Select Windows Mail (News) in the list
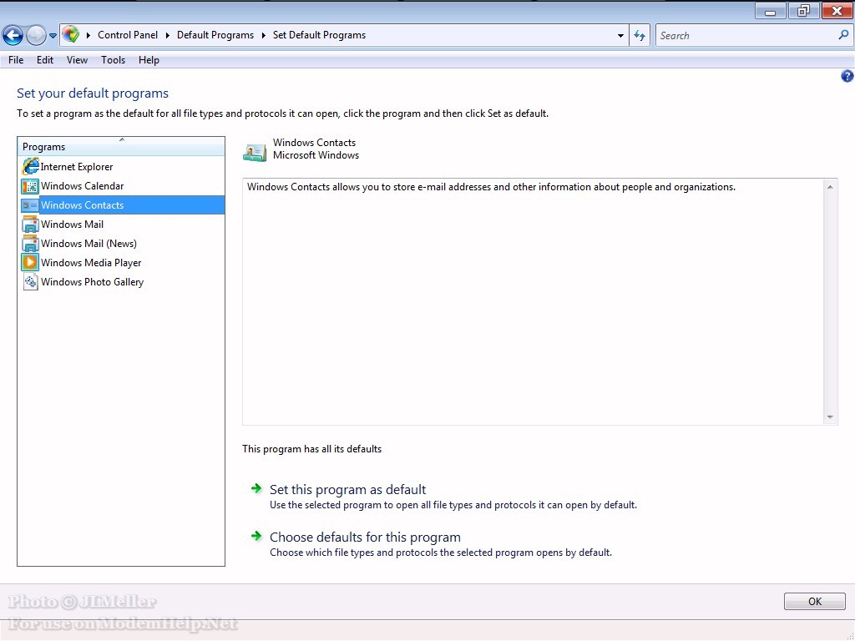The image size is (855, 641). [x=121, y=243]
